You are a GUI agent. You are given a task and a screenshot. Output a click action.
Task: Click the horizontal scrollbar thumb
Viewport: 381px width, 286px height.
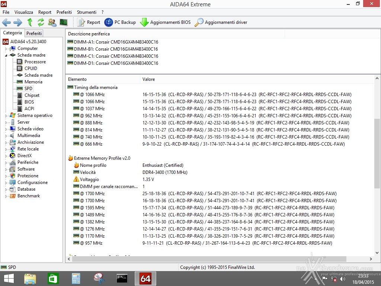click(209, 259)
